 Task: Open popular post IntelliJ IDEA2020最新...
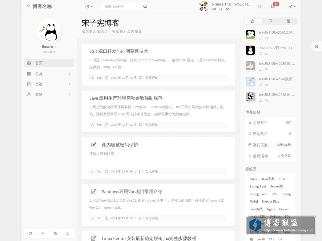[277, 79]
